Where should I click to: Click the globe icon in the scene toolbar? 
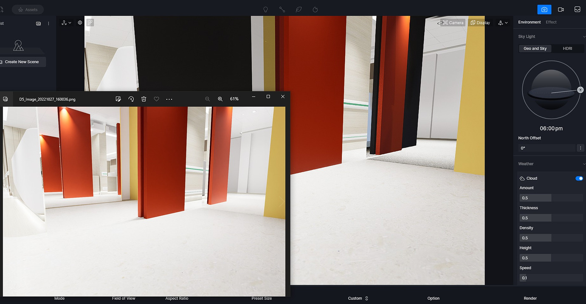(79, 23)
